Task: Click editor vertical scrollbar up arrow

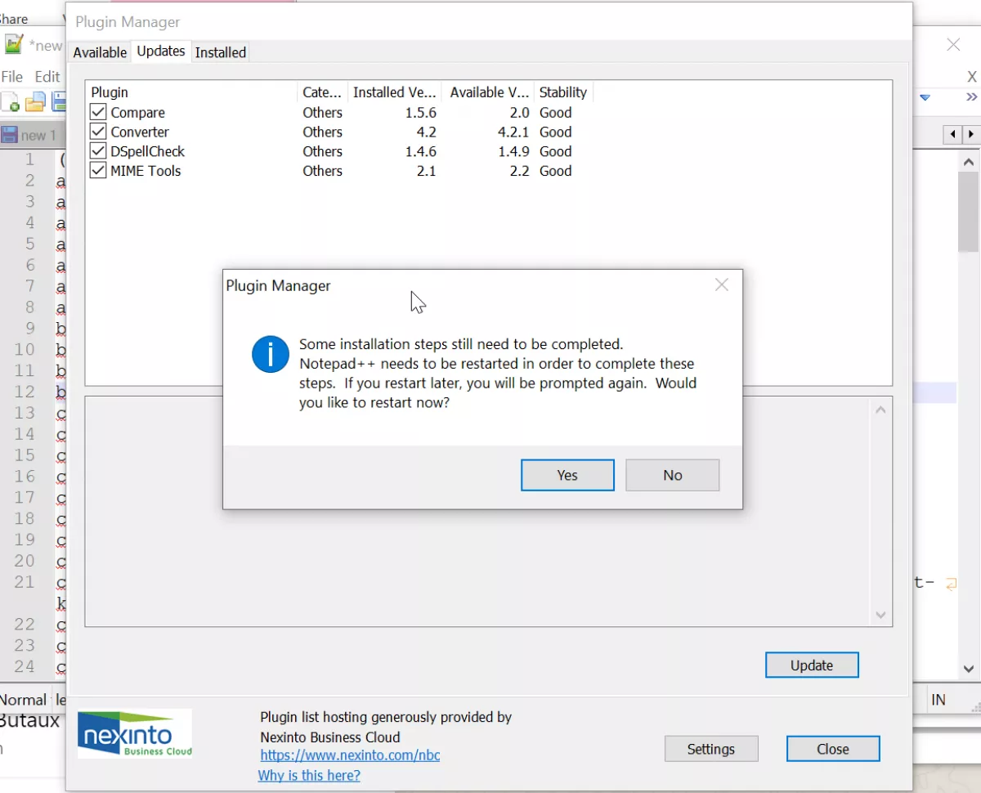Action: tap(969, 164)
